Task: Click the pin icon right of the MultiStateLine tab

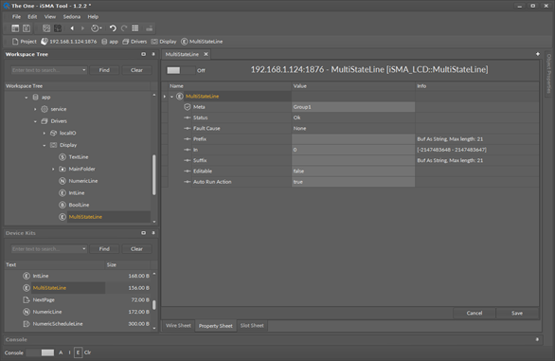Action: click(x=538, y=54)
